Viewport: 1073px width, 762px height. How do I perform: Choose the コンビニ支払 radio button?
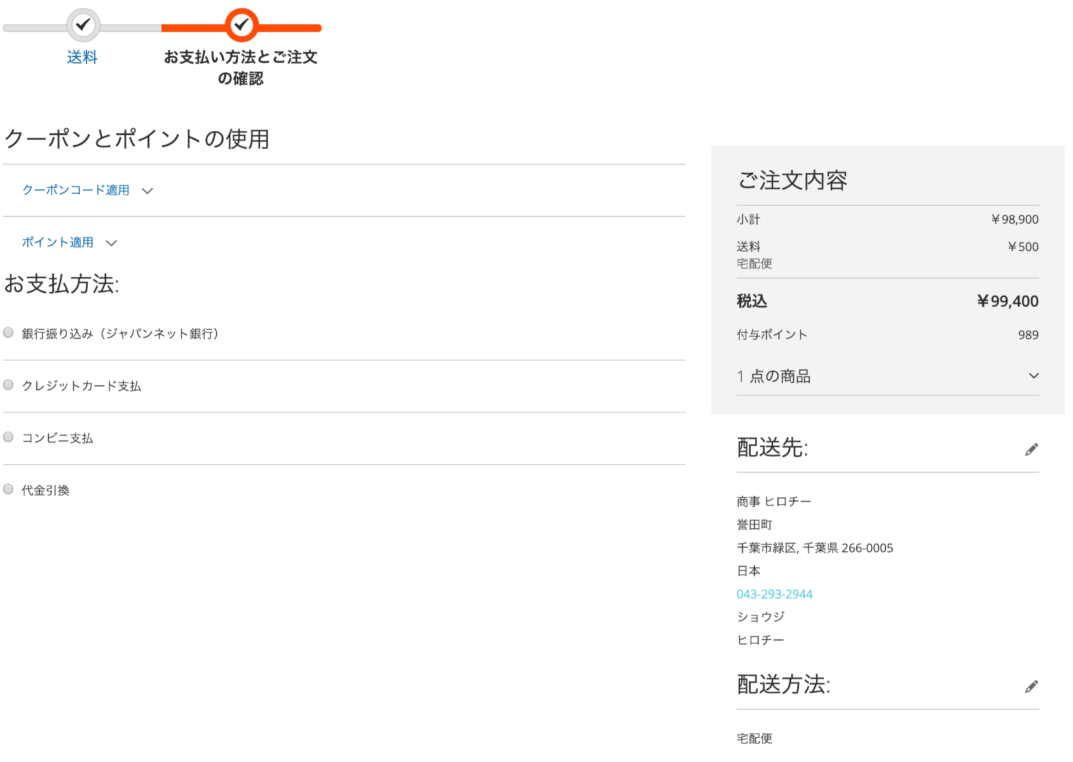(x=8, y=437)
